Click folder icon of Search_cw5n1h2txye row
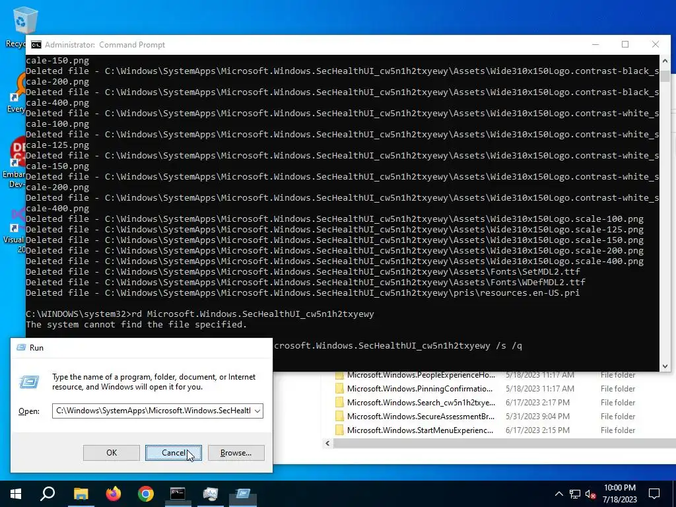676x507 pixels. tap(339, 402)
